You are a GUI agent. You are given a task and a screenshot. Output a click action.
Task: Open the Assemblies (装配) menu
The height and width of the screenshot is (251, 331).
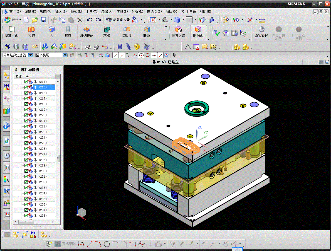click(107, 11)
